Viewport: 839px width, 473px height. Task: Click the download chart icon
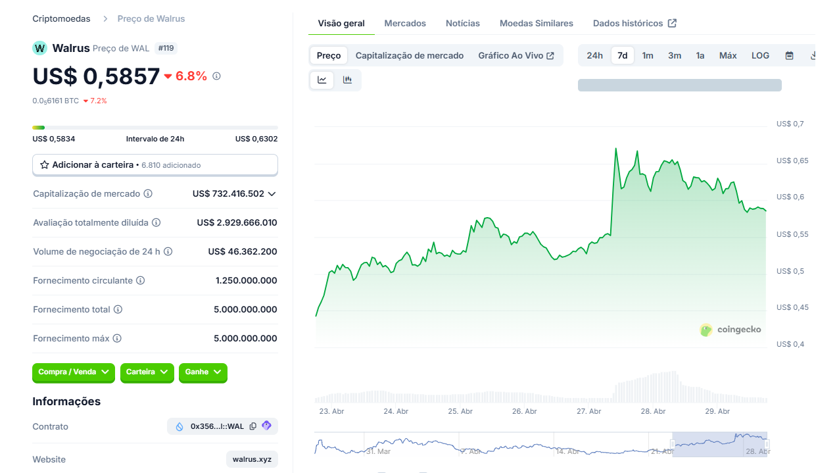pos(812,55)
